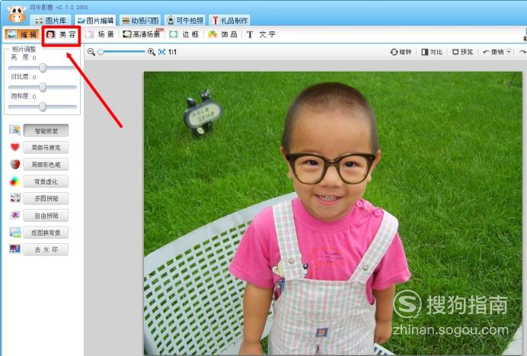This screenshot has width=527, height=356.
Task: Click the 智能修复 button
Action: 46,131
